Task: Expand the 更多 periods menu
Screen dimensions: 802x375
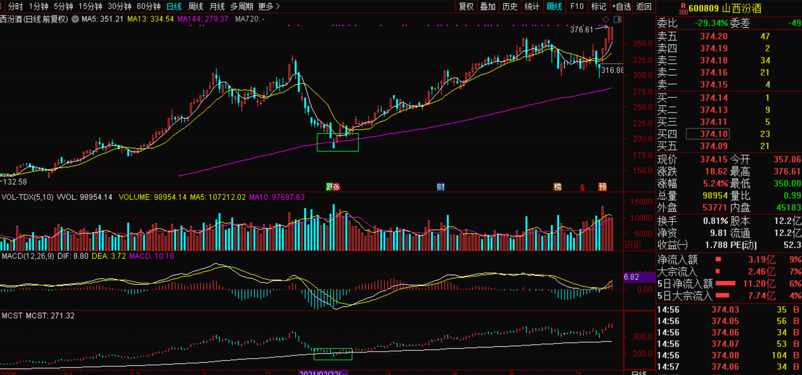Action: [269, 6]
